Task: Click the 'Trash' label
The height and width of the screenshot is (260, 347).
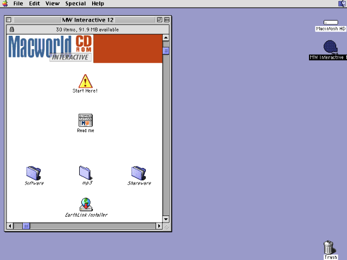Action: tap(331, 257)
